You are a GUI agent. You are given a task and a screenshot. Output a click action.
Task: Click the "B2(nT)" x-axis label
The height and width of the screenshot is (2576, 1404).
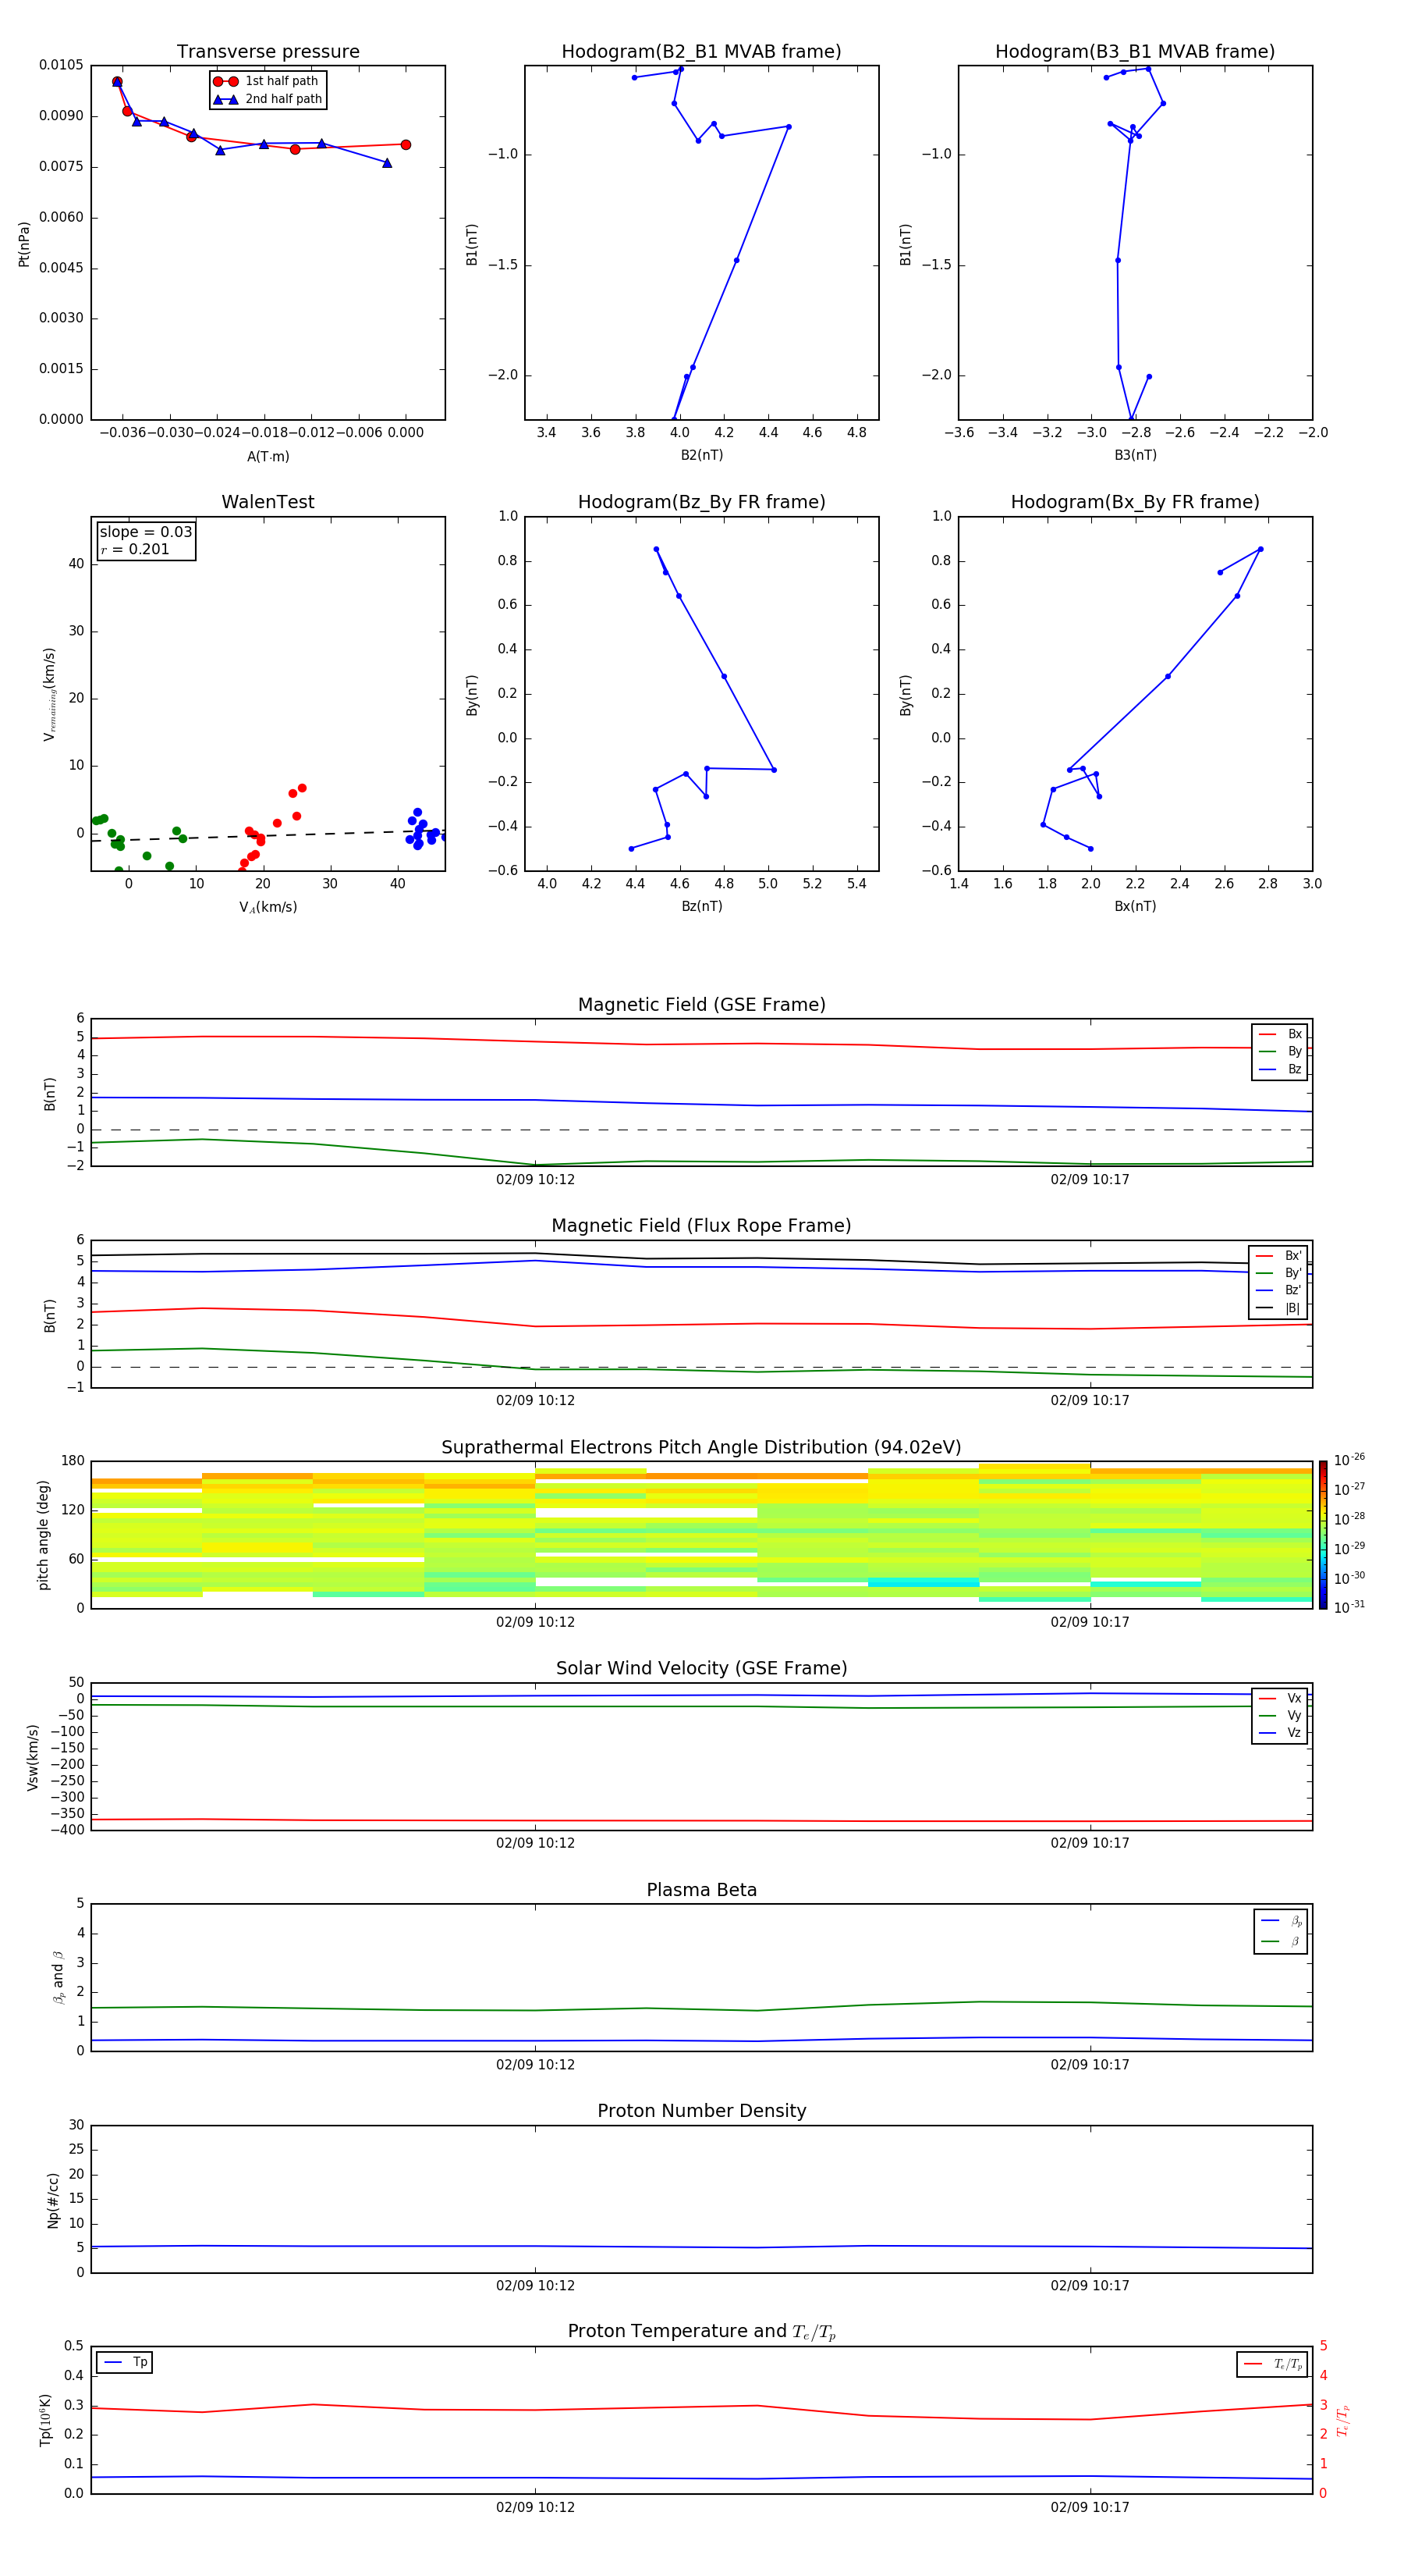pyautogui.click(x=701, y=455)
